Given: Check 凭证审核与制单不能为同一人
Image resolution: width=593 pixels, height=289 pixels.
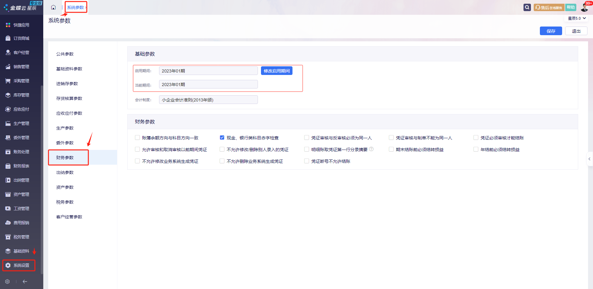Looking at the screenshot, I should [391, 138].
